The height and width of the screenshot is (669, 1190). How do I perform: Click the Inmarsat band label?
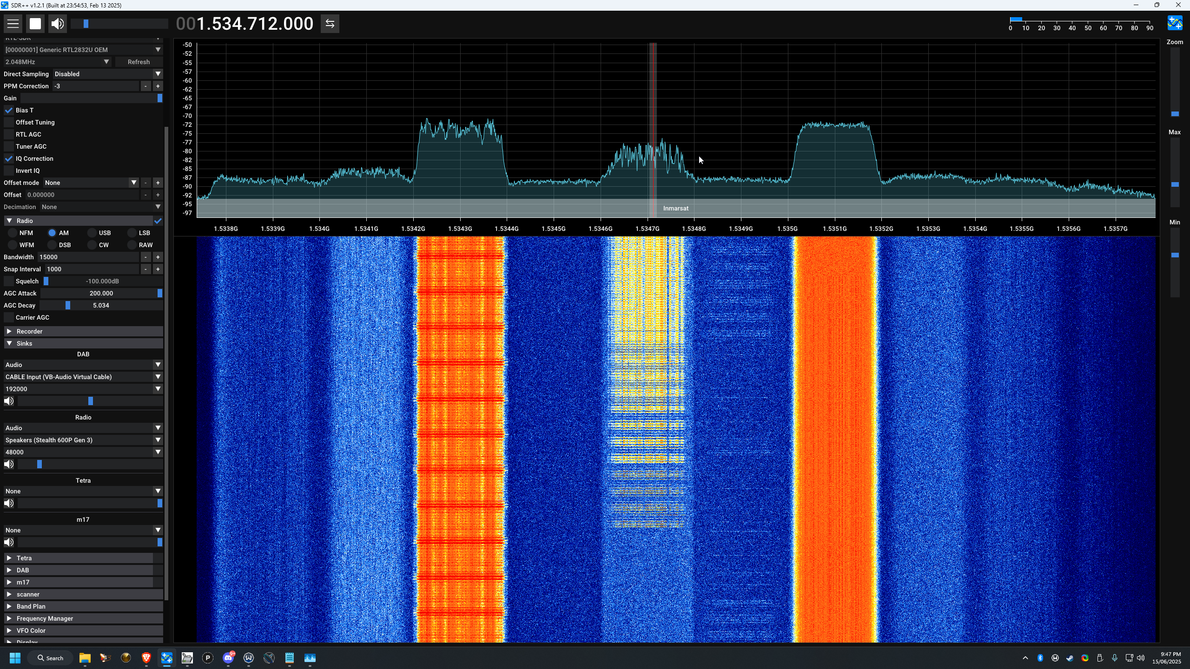(676, 208)
